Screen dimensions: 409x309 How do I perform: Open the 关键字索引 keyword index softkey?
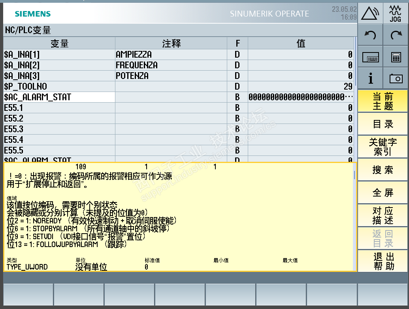pyautogui.click(x=383, y=147)
